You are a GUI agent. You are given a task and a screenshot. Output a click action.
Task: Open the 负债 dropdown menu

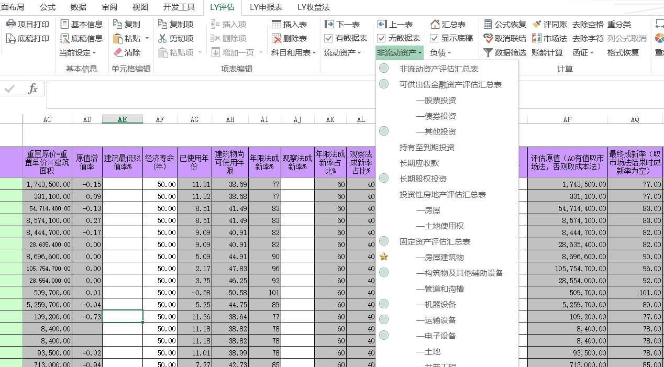[440, 53]
